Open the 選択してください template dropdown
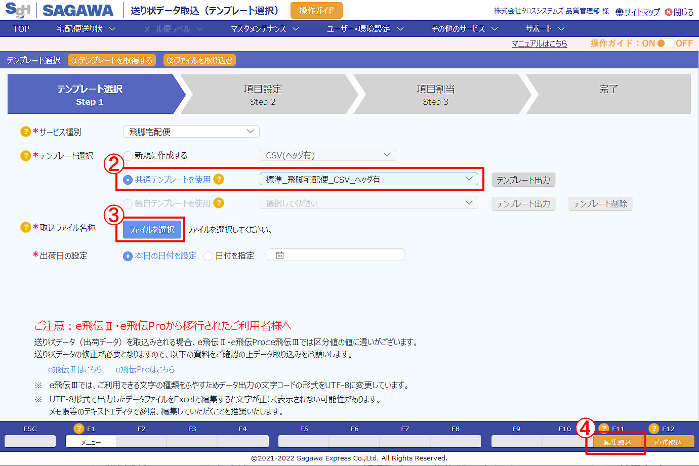This screenshot has height=466, width=699. click(368, 203)
